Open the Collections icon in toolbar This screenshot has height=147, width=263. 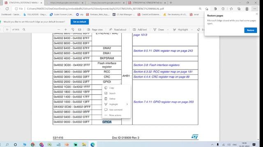pos(239,9)
